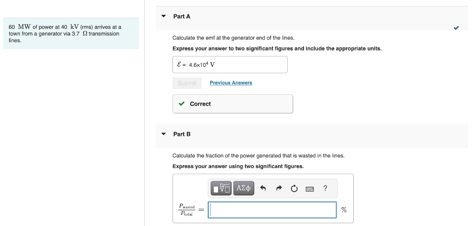Click the undo arrow icon

pos(263,188)
